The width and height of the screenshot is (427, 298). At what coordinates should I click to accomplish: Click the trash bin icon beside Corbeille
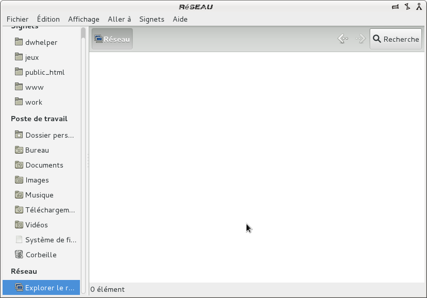tap(19, 254)
